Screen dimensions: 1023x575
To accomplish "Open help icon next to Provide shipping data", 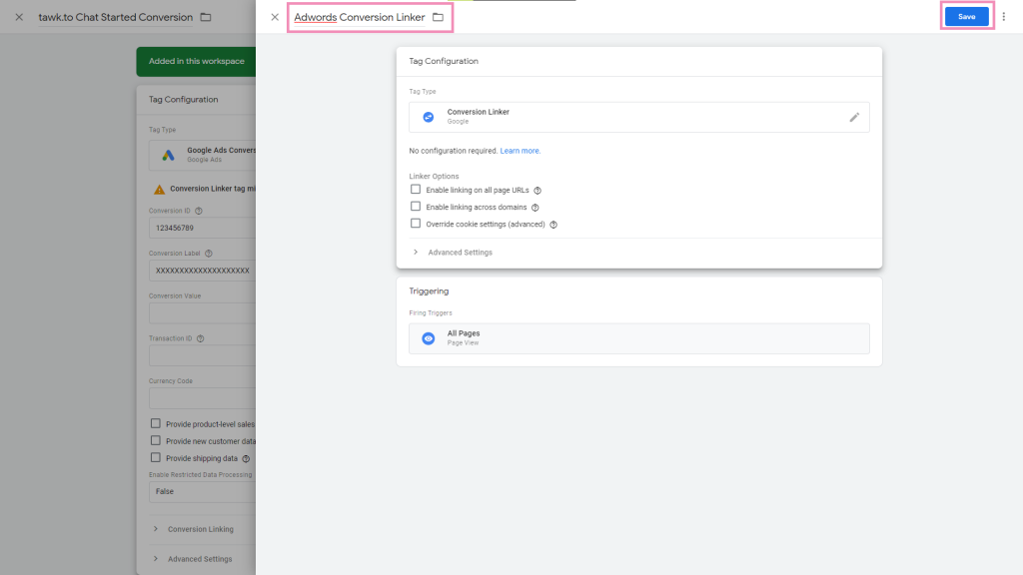I will click(246, 458).
